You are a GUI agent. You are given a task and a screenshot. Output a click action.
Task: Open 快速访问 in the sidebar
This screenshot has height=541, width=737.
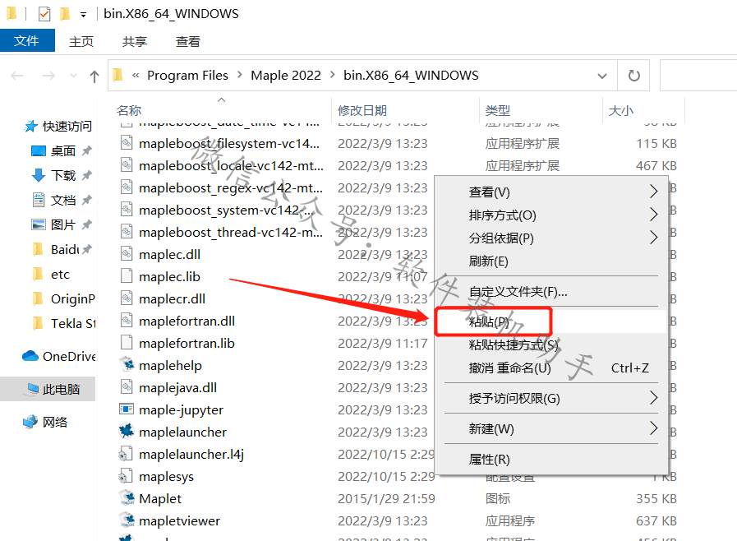coord(58,126)
